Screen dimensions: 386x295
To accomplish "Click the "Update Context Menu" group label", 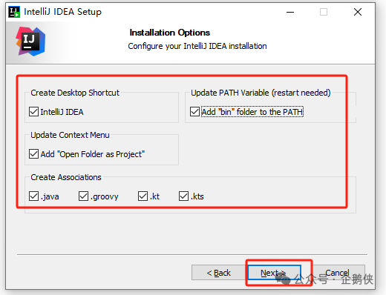I will [x=70, y=135].
